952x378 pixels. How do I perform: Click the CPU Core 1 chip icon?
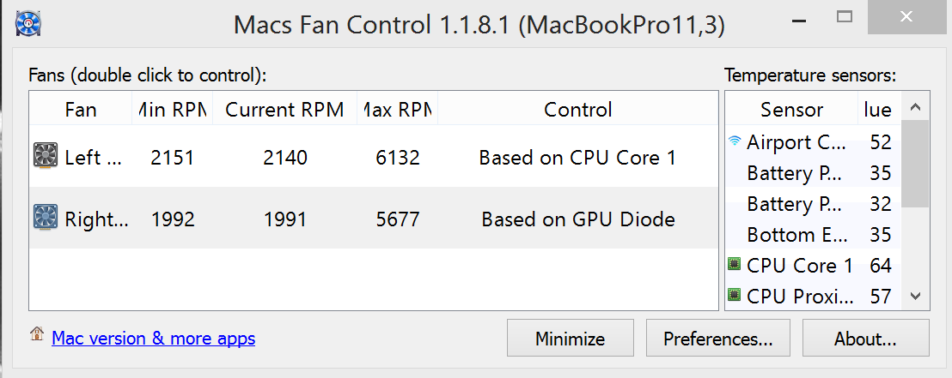point(735,265)
